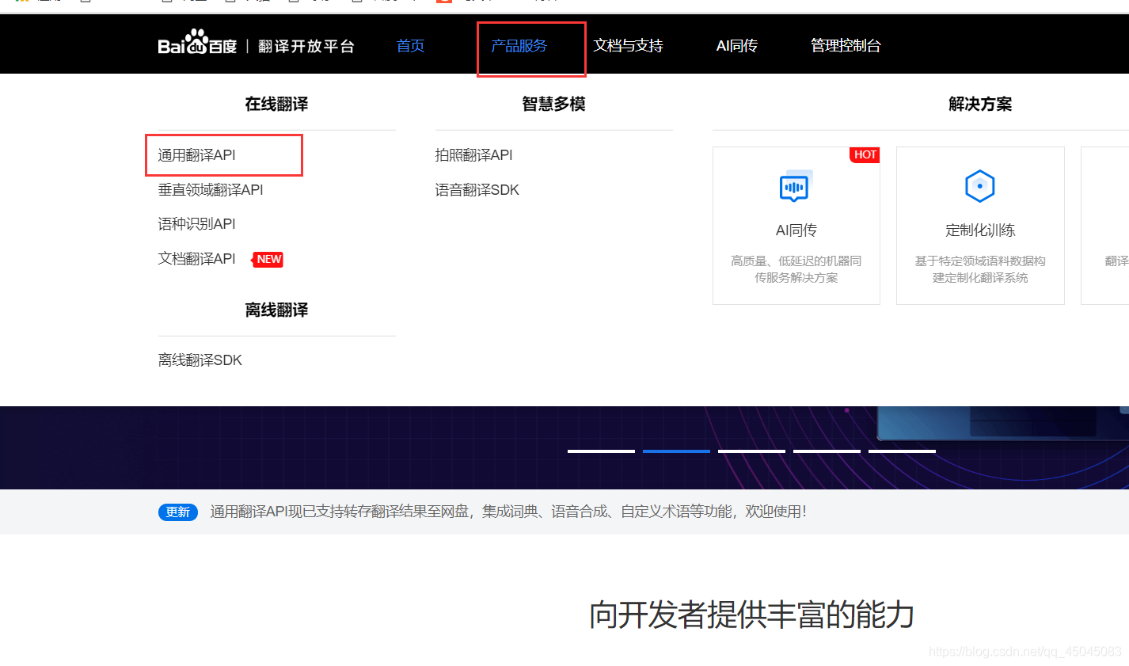1129x666 pixels.
Task: Select the third carousel indicator bar
Action: (751, 451)
